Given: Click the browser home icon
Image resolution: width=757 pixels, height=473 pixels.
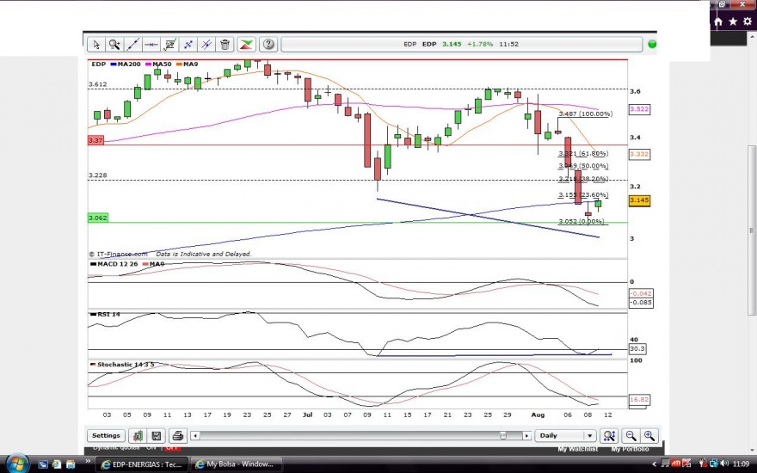Looking at the screenshot, I should tap(718, 21).
